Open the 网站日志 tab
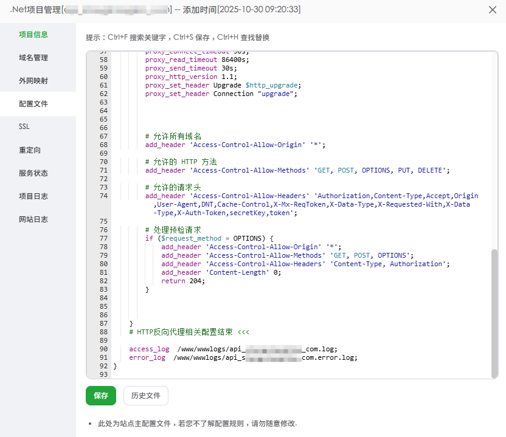506x437 pixels. click(33, 219)
